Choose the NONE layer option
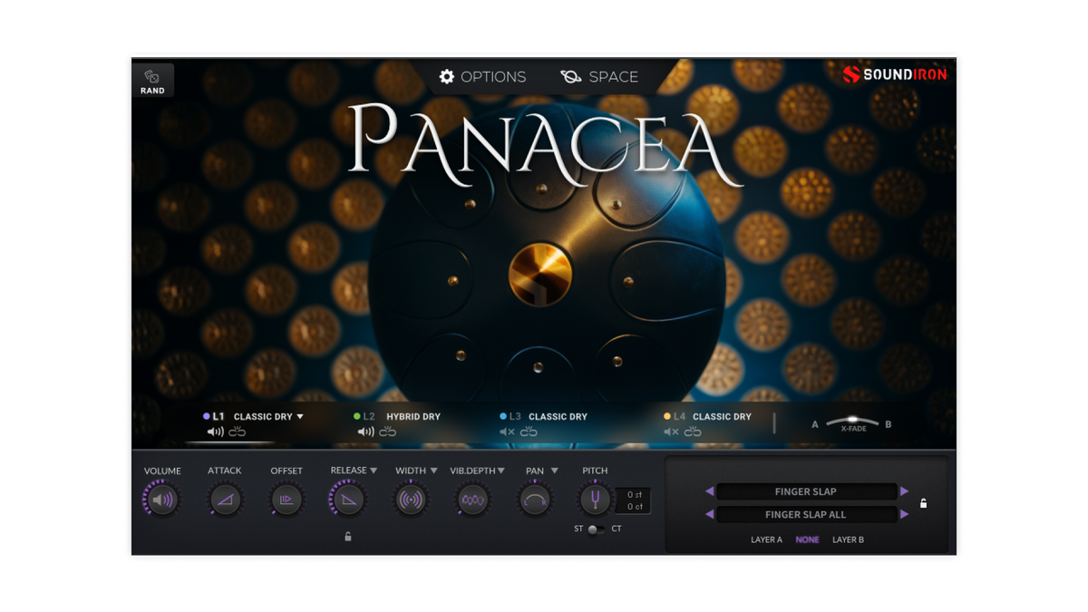This screenshot has height=612, width=1088. tap(807, 539)
